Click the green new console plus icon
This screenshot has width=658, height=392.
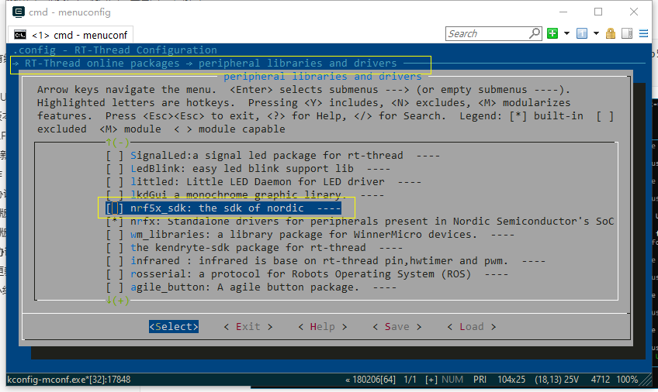tap(552, 33)
